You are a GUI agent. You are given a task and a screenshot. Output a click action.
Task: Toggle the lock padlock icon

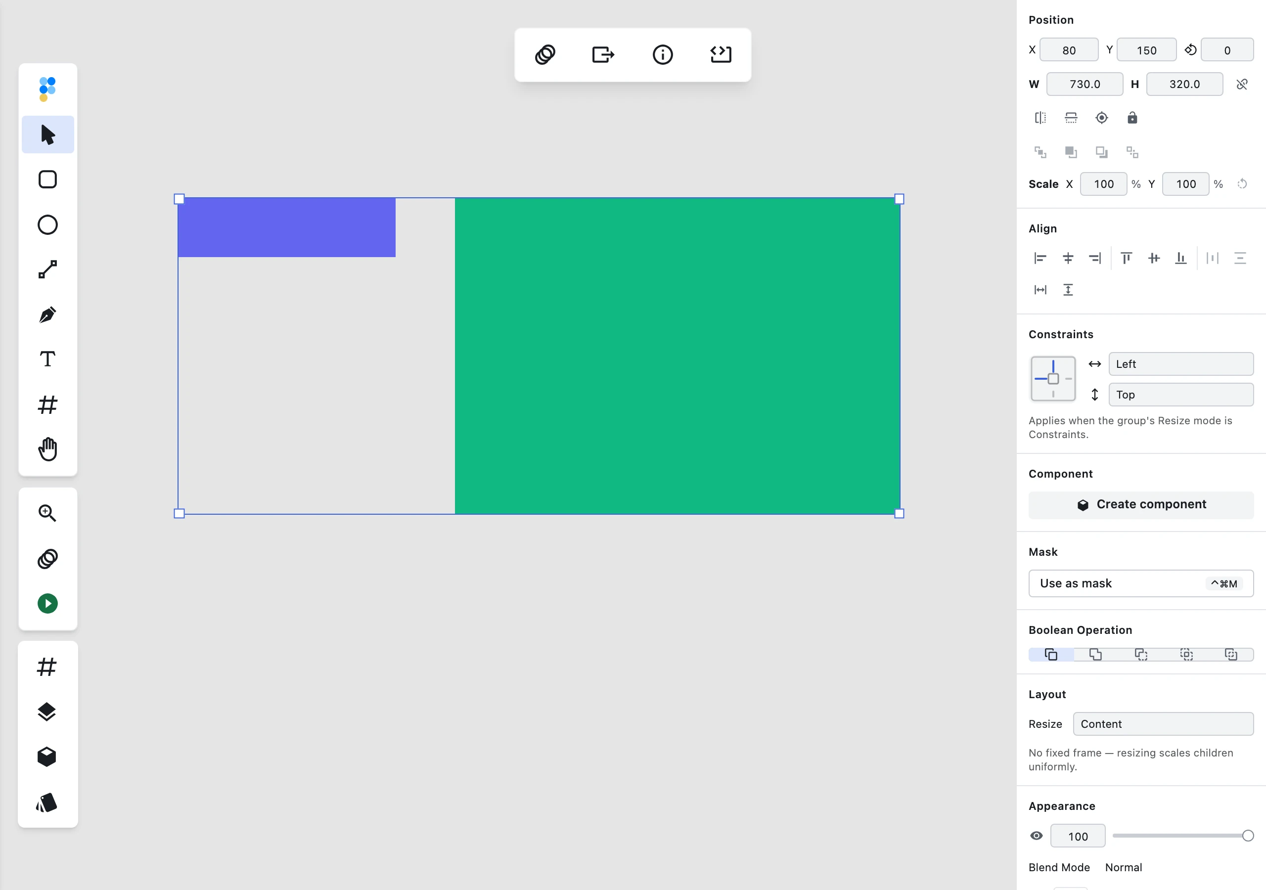point(1132,118)
